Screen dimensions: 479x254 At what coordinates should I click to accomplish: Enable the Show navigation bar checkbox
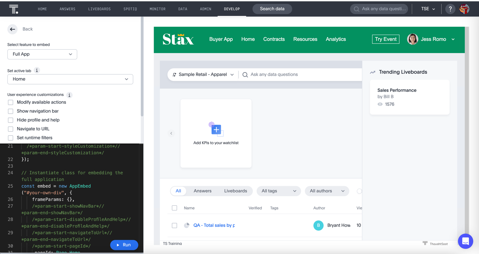(10, 111)
